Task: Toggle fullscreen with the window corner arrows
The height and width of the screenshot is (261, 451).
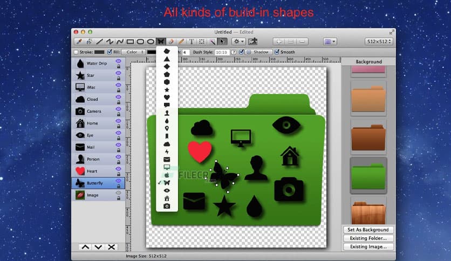Action: coord(392,32)
